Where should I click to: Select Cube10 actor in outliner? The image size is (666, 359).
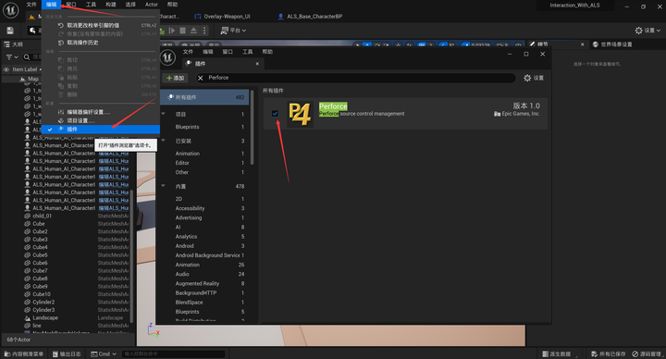(x=42, y=294)
